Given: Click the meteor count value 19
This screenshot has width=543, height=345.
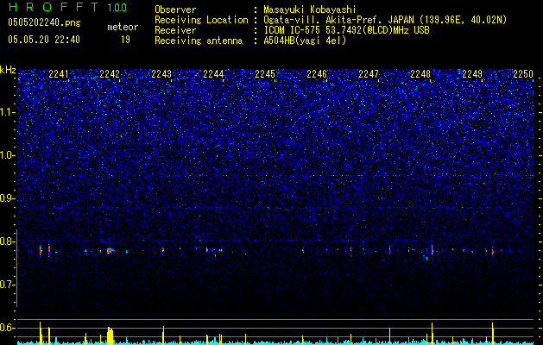Looking at the screenshot, I should coord(125,40).
